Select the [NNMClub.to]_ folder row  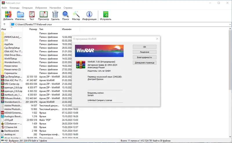(36, 37)
